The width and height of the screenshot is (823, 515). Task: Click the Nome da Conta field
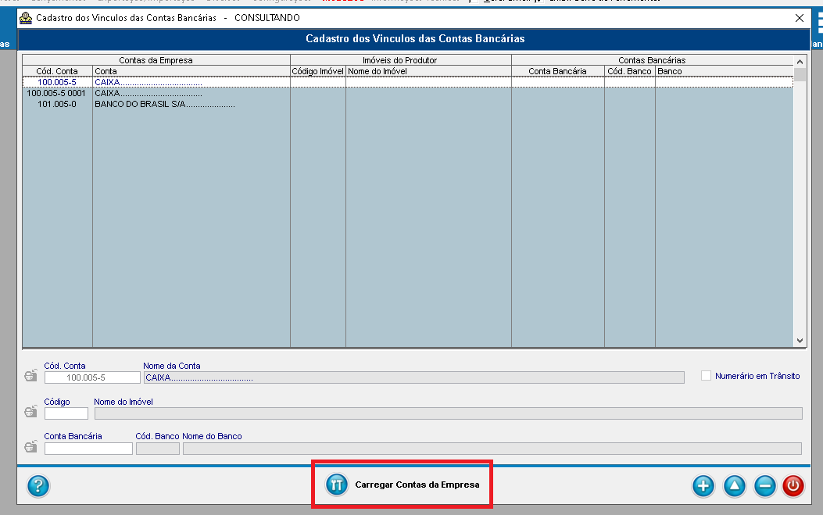coord(414,377)
